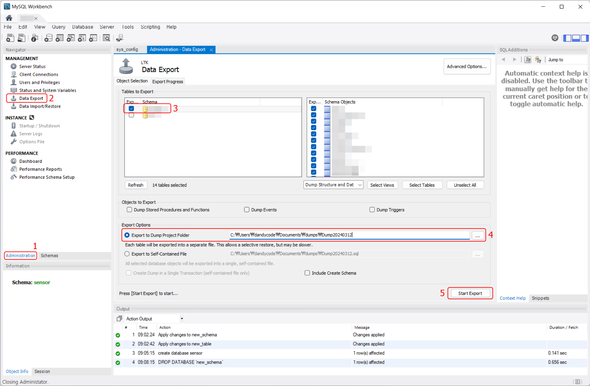The width and height of the screenshot is (590, 386).
Task: Switch to the Schemas navigator tab
Action: coord(49,255)
